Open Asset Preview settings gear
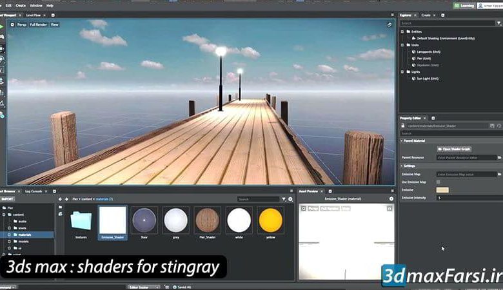Screen dimensions: 503x290 [x=391, y=198]
